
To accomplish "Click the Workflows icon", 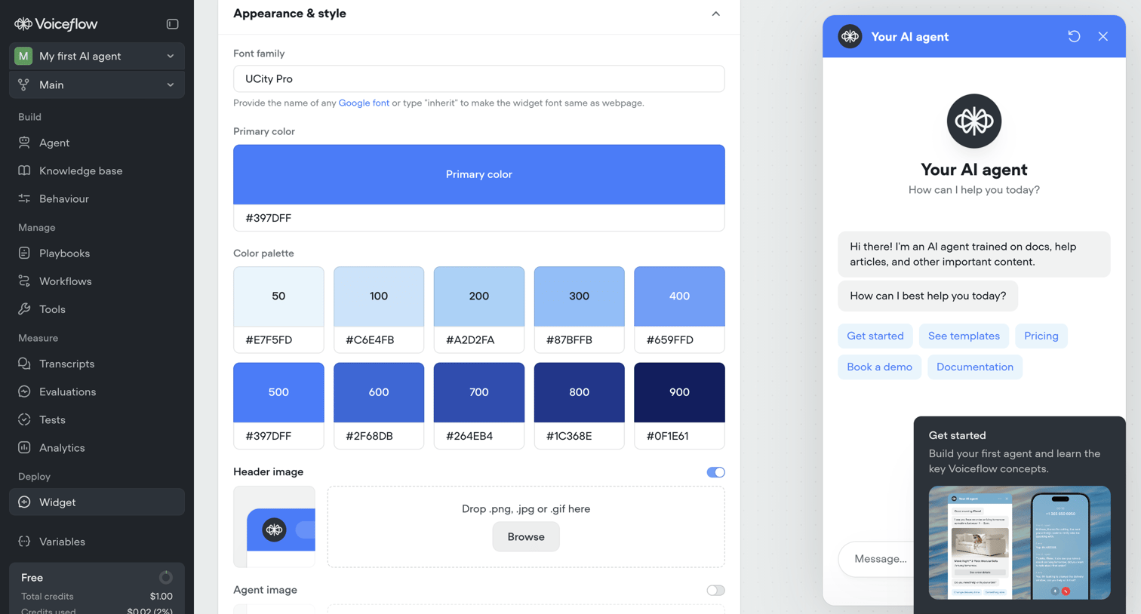I will 24,281.
